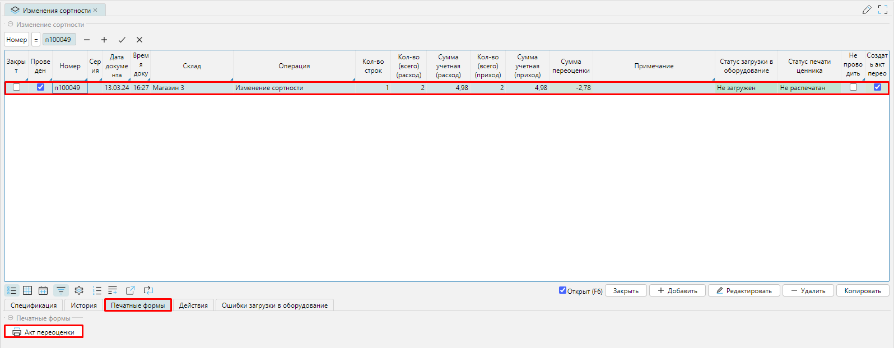Viewport: 894px width, 348px height.
Task: Switch to the 'Спецификация' tab
Action: (x=34, y=305)
